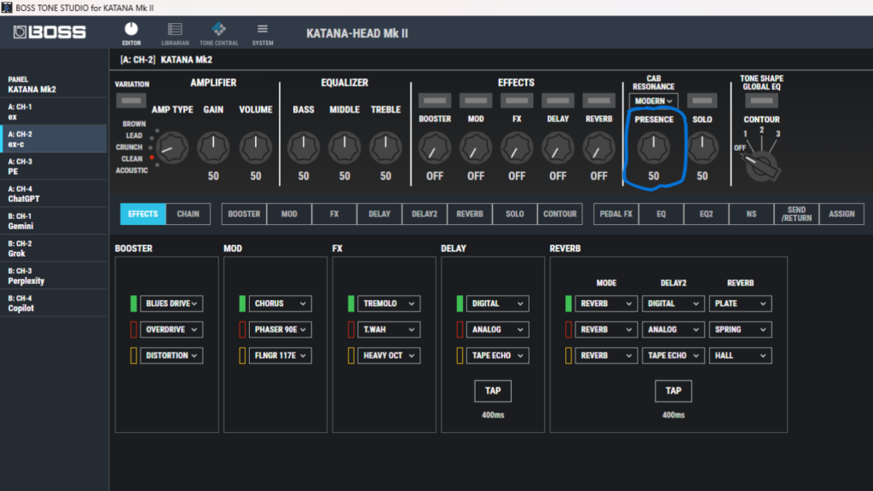The height and width of the screenshot is (491, 873).
Task: Open the DISTORTION booster dropdown
Action: coord(171,355)
